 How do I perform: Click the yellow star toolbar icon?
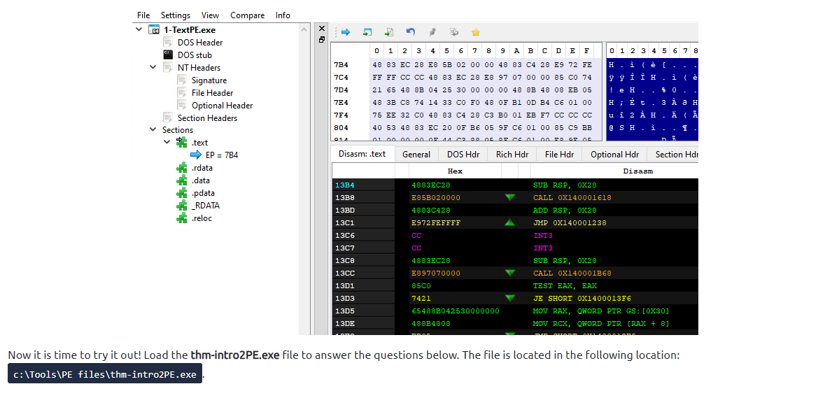(x=476, y=32)
